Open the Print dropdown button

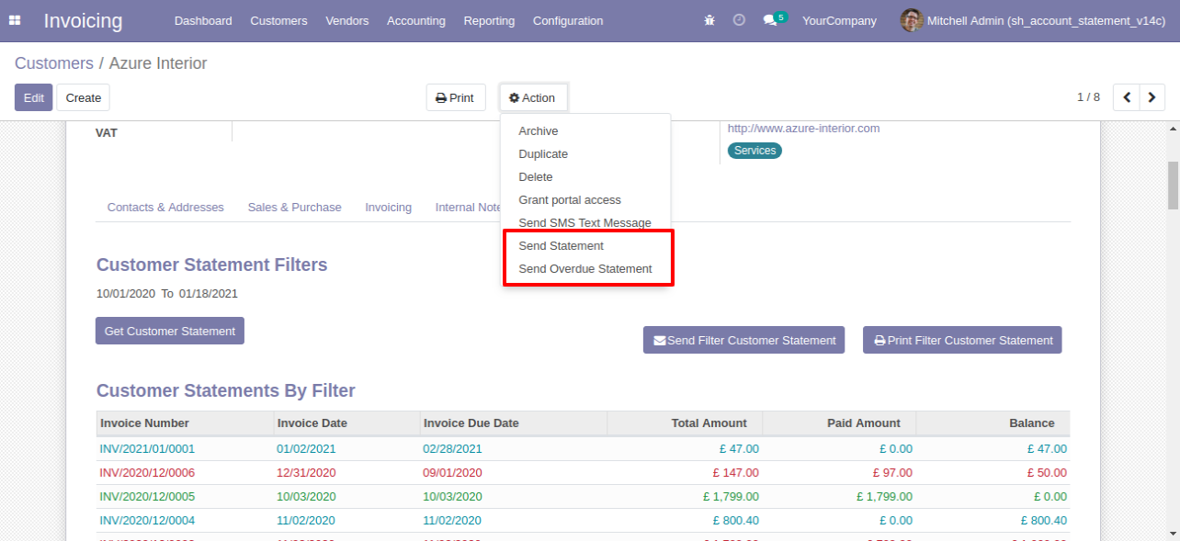[x=455, y=97]
